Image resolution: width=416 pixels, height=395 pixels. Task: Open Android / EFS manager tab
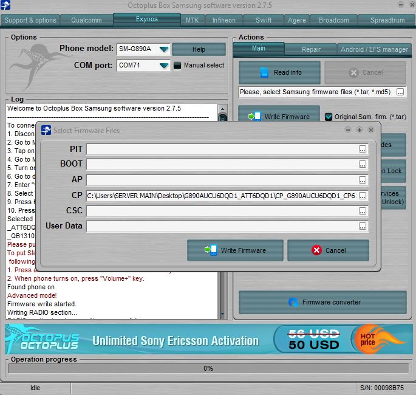click(x=374, y=50)
